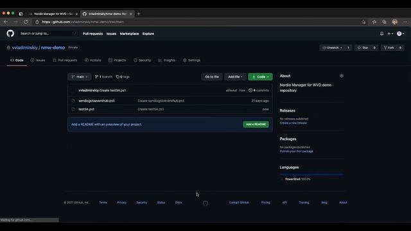Open the notifications bell
Screen dimensions: 411x231
pos(381,33)
